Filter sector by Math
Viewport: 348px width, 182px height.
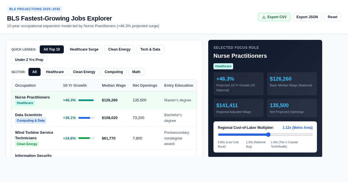136,72
